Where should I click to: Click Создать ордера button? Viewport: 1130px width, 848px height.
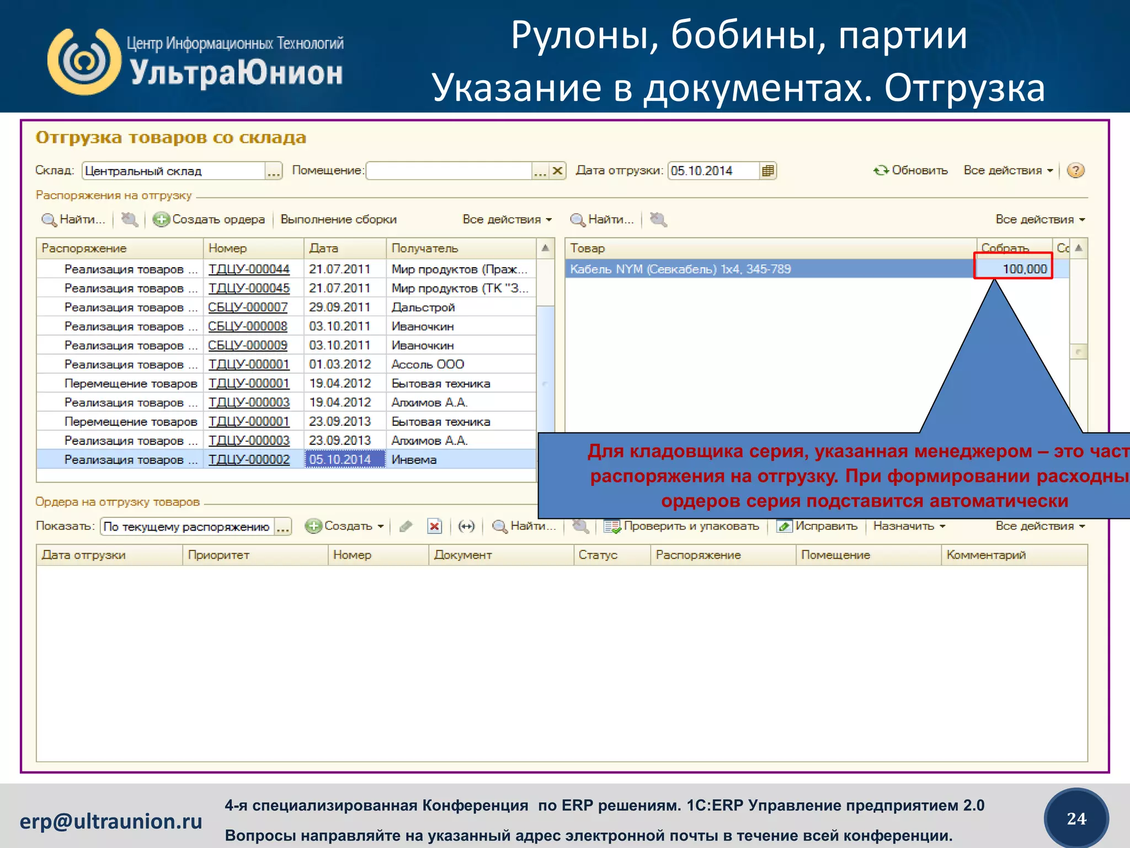[209, 220]
